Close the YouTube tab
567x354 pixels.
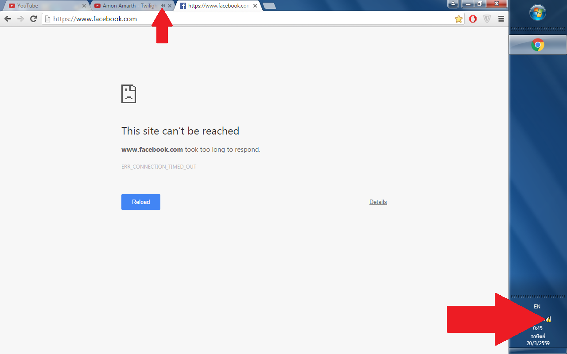pyautogui.click(x=84, y=6)
